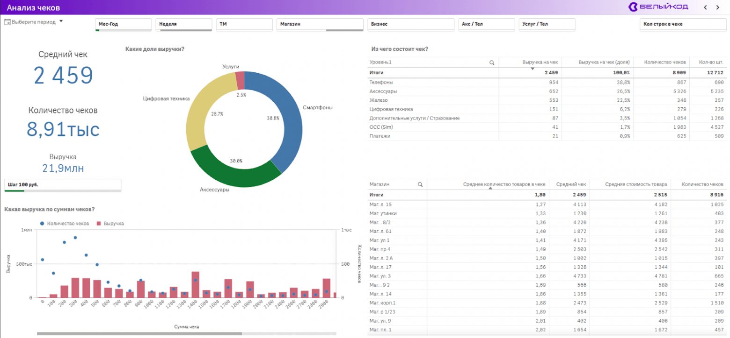Image resolution: width=730 pixels, height=338 pixels.
Task: Click sort arrow under Среднее количество товаров header
Action: point(490,189)
